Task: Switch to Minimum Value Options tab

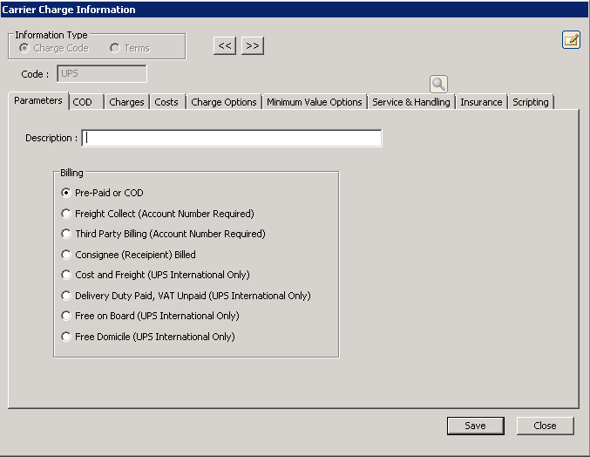Action: click(315, 102)
